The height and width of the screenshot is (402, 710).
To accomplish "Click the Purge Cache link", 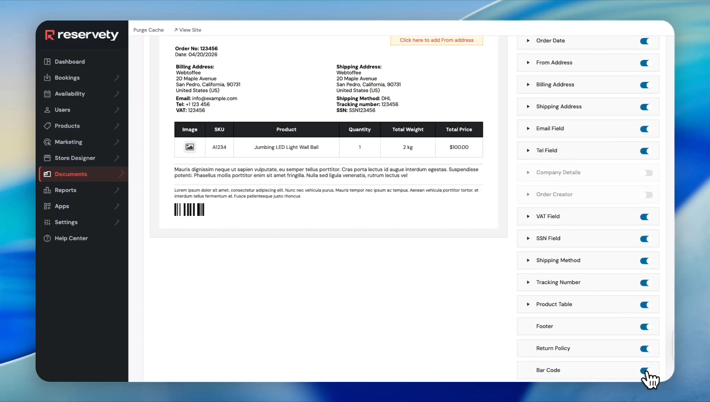I will tap(148, 30).
